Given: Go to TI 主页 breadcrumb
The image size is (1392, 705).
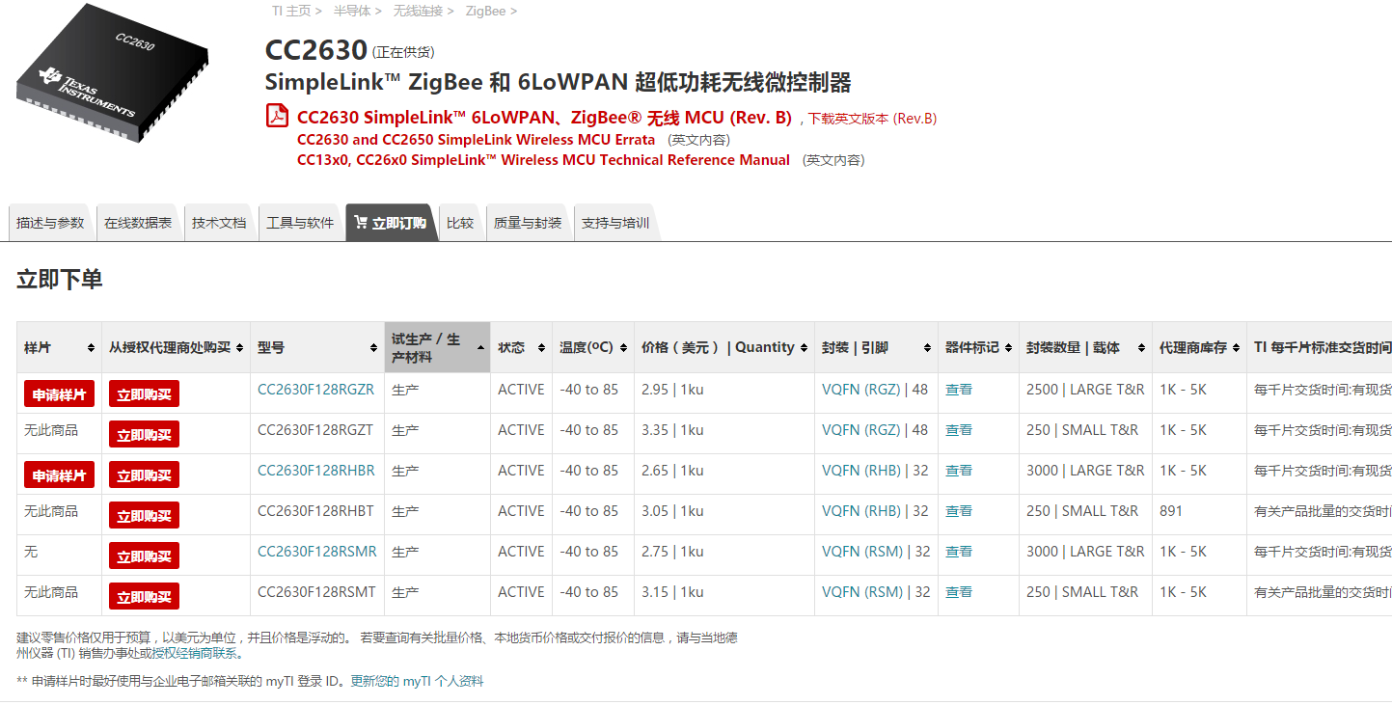Looking at the screenshot, I should [x=291, y=11].
